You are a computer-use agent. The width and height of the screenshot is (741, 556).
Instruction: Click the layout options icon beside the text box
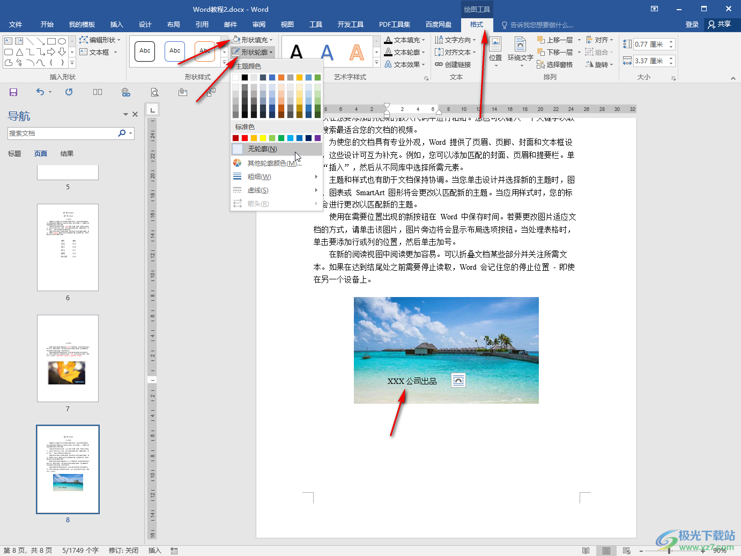click(458, 380)
